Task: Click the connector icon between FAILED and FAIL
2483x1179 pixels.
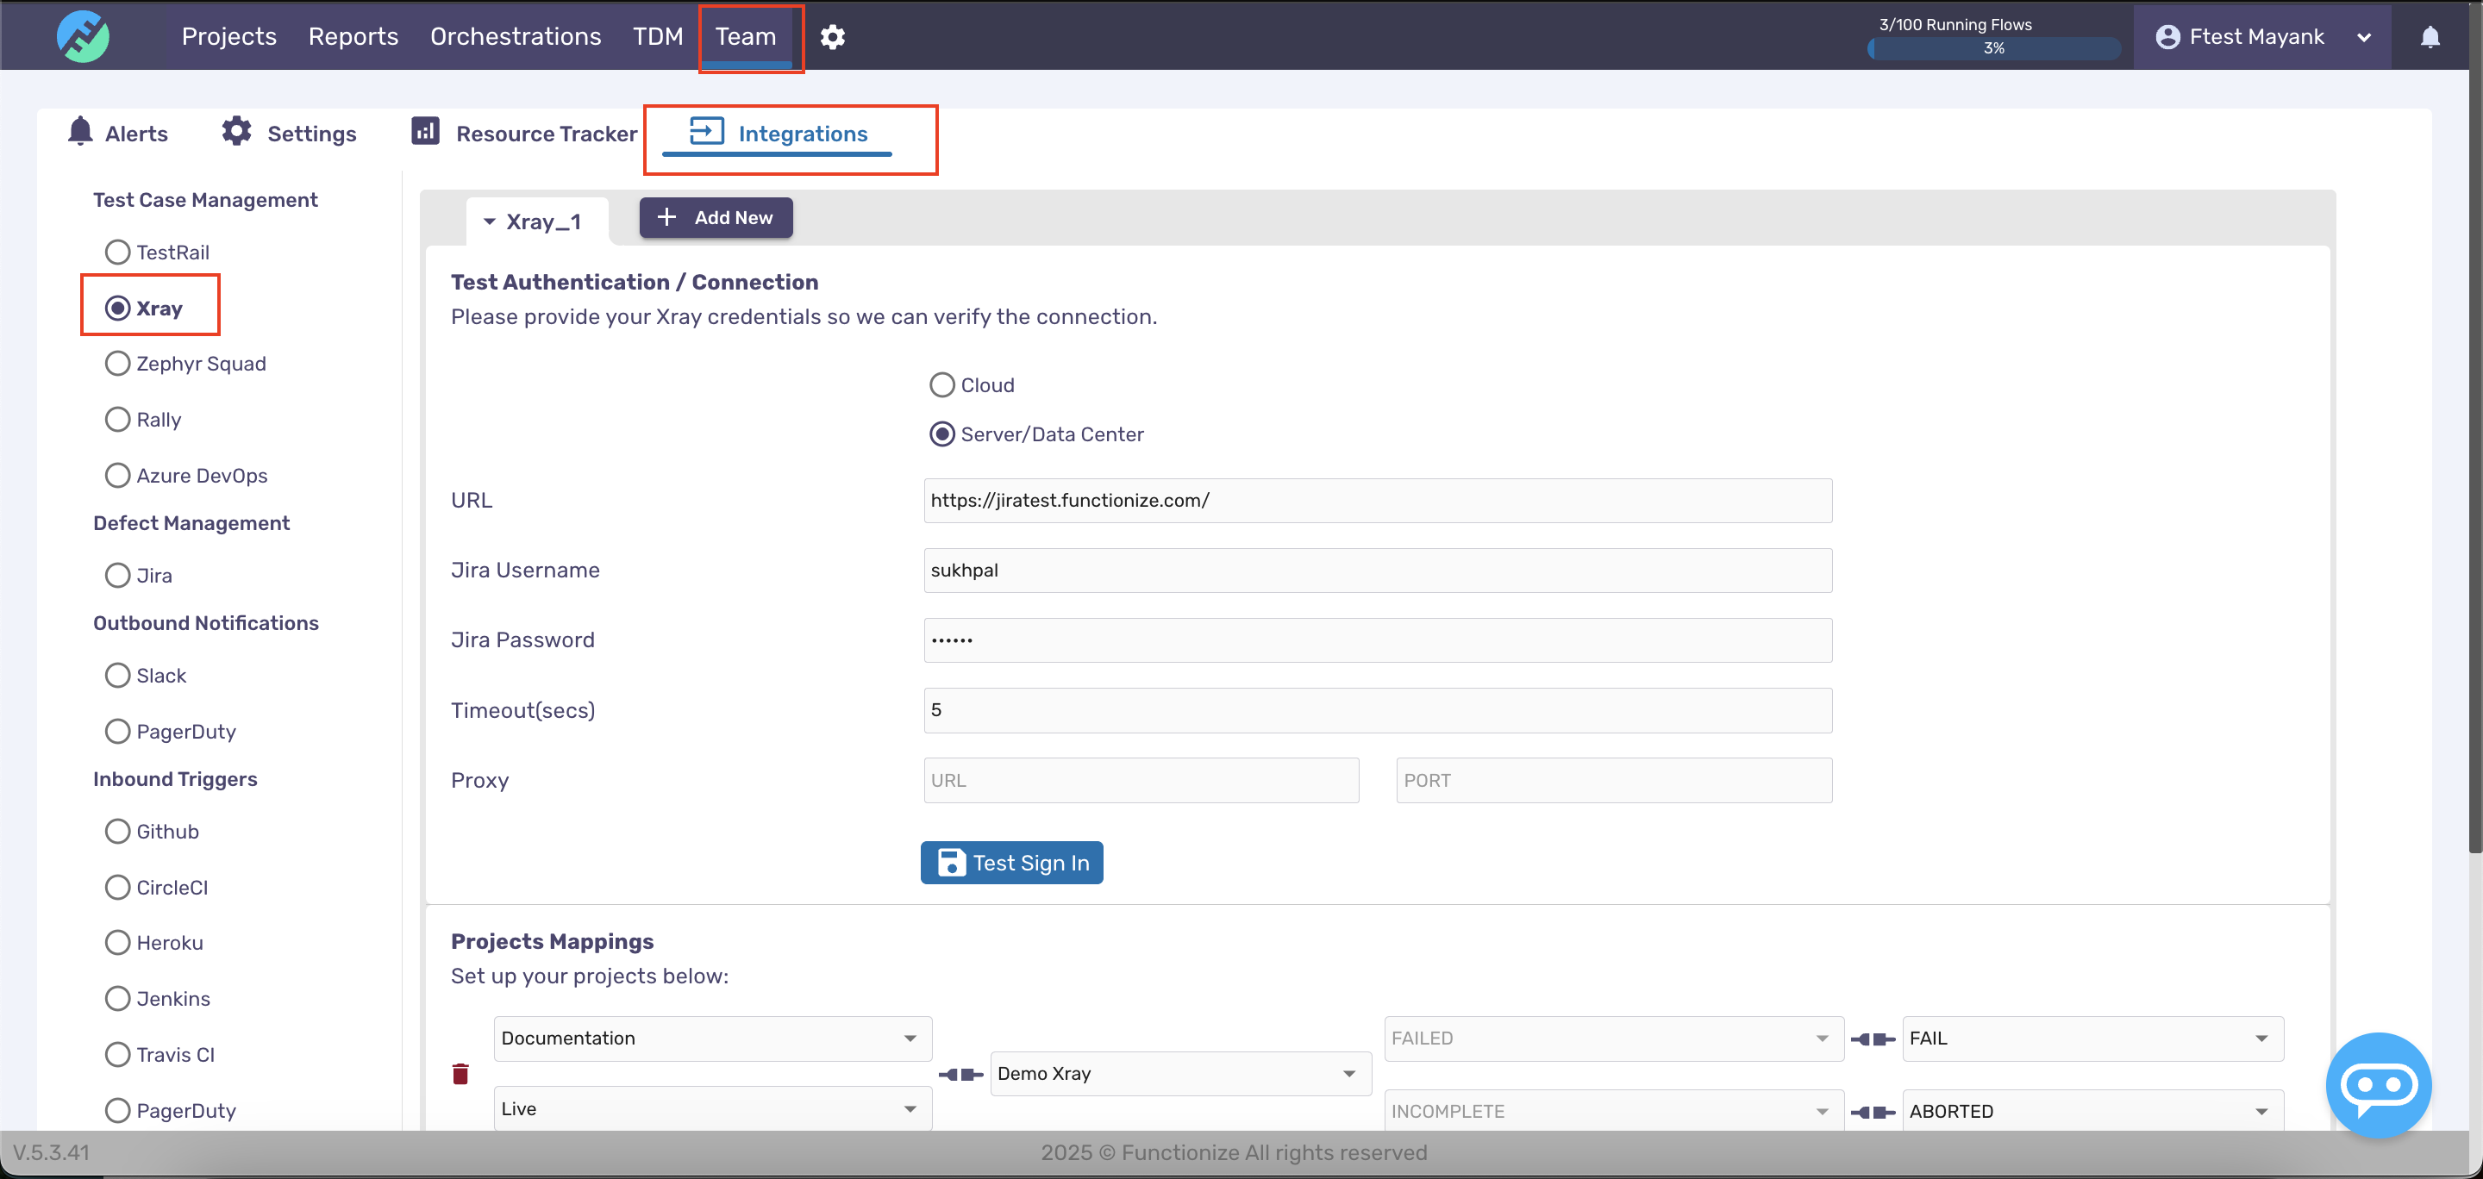Action: pos(1873,1039)
